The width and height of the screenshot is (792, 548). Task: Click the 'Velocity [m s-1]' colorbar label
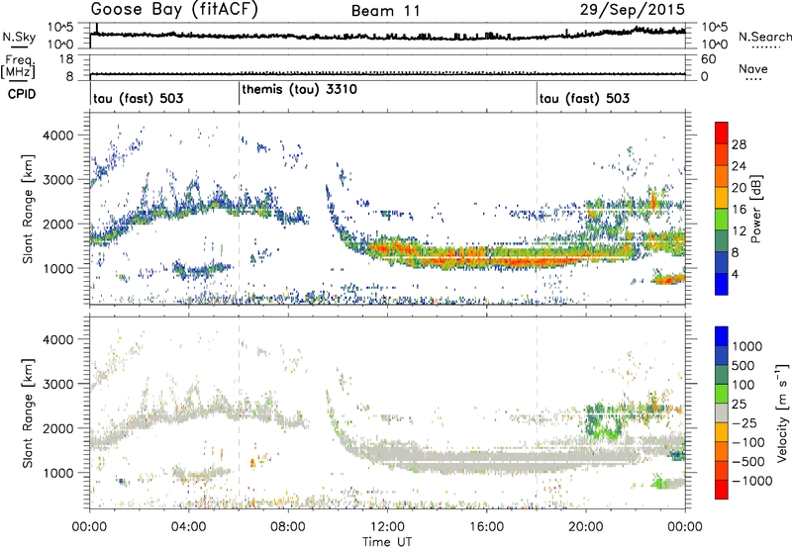point(782,412)
